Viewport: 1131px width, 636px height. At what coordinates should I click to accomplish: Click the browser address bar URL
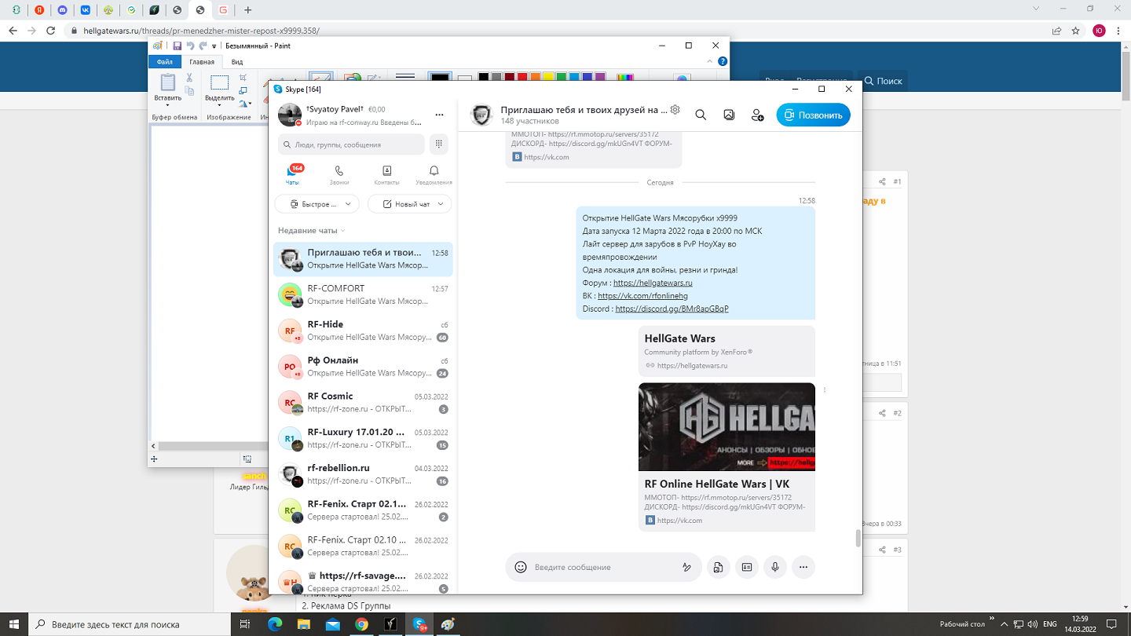(x=200, y=31)
